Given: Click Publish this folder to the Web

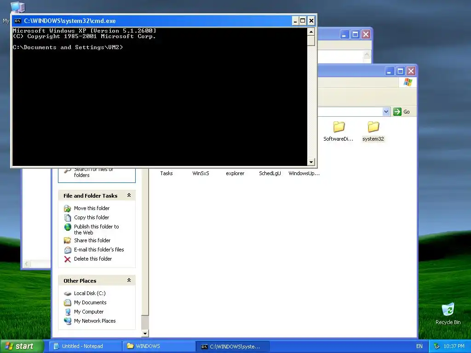Looking at the screenshot, I should point(97,230).
